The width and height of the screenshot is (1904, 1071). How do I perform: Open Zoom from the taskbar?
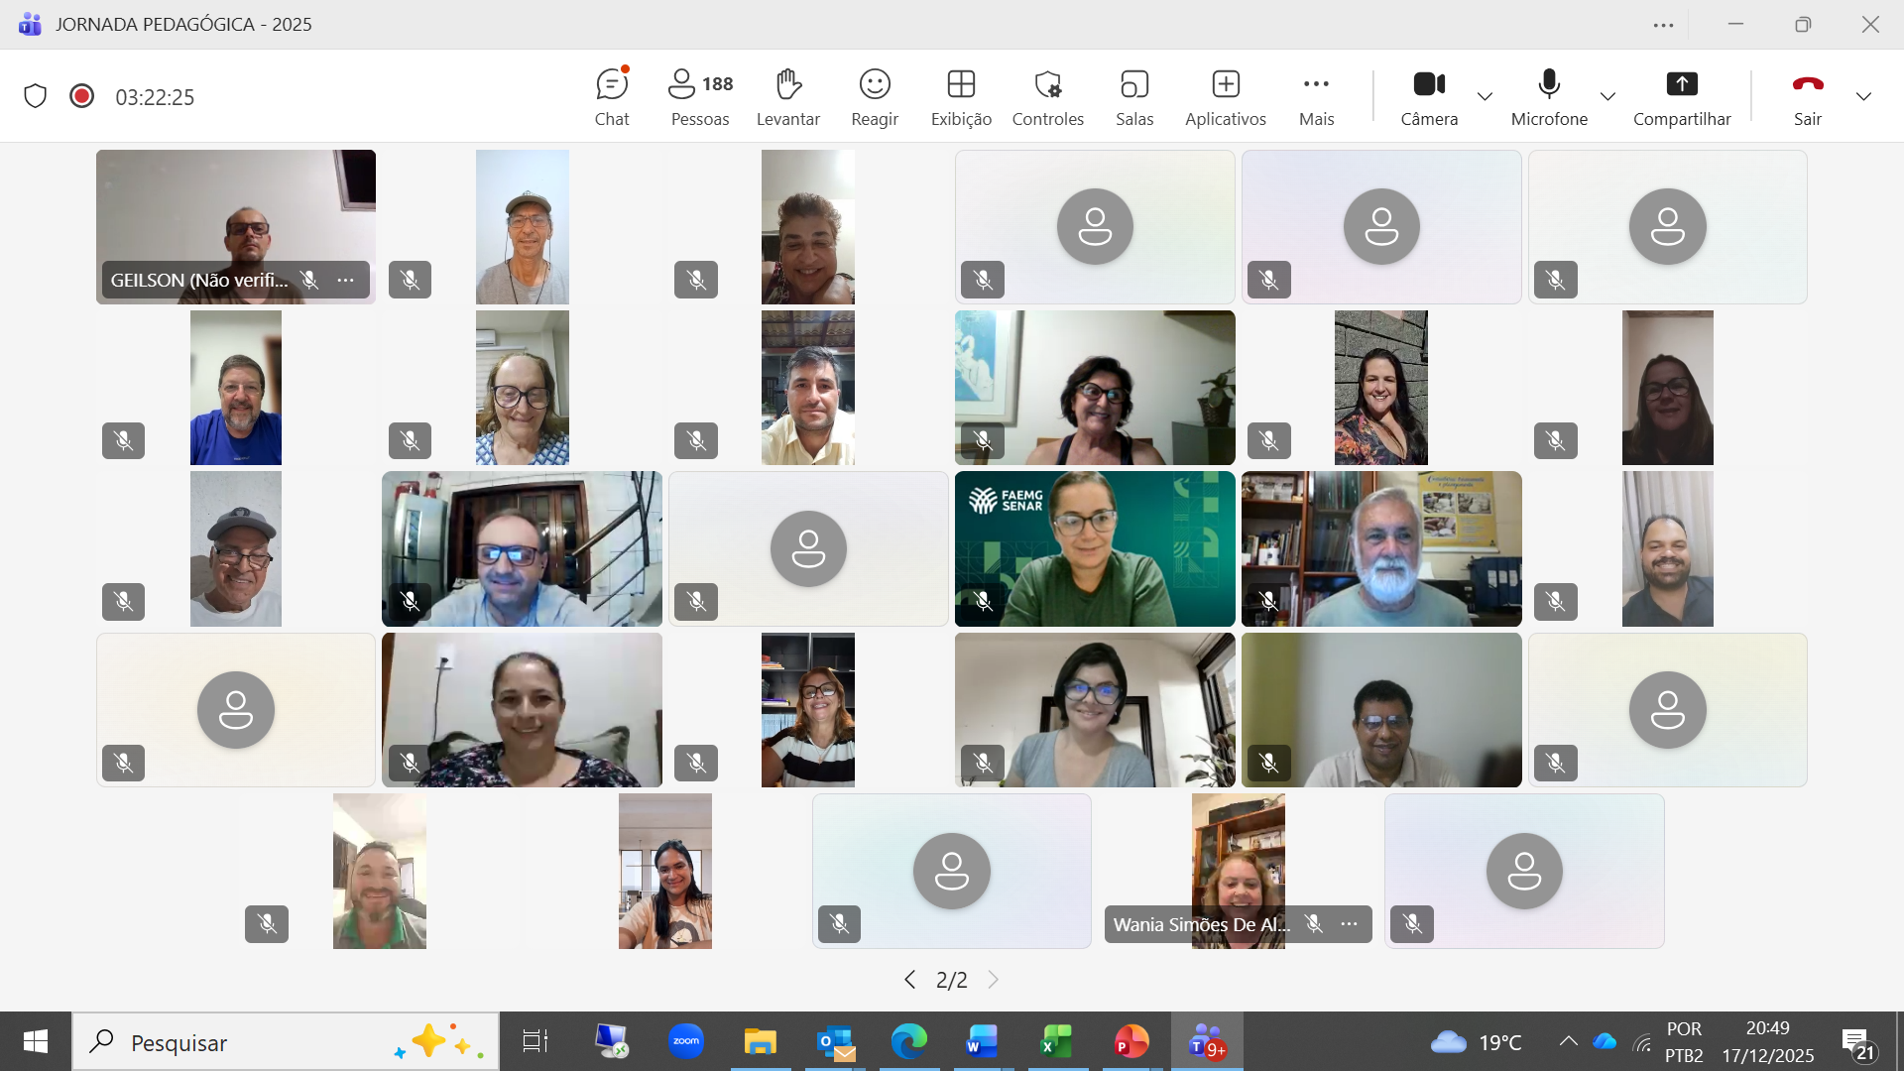coord(685,1041)
